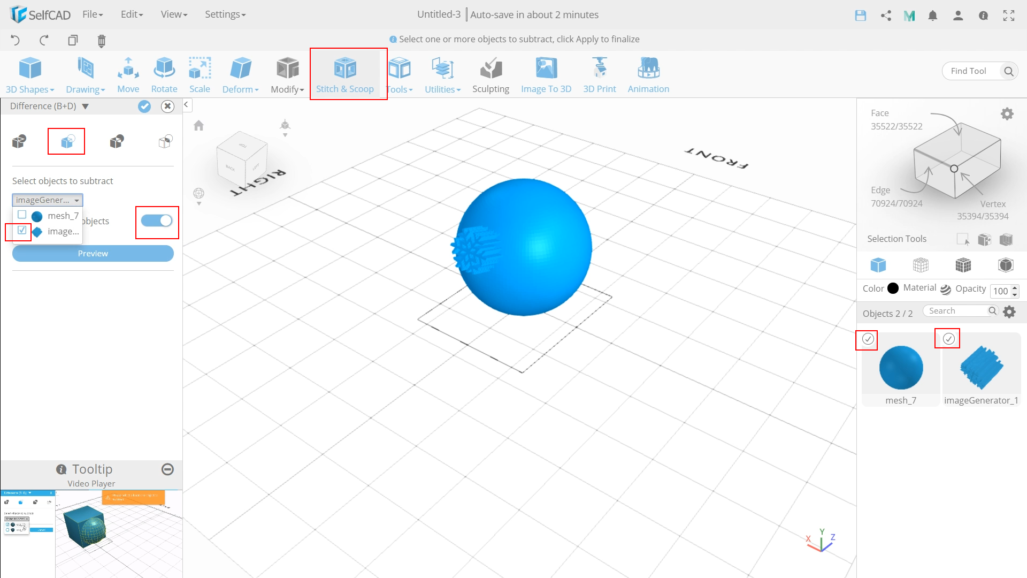Choose the Intersection boolean operation icon
Image resolution: width=1027 pixels, height=578 pixels.
pos(117,141)
